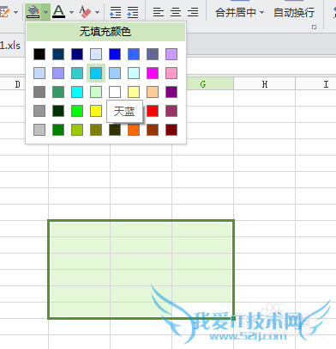Image resolution: width=336 pixels, height=349 pixels.
Task: Open the font color dropdown arrow
Action: [x=72, y=12]
